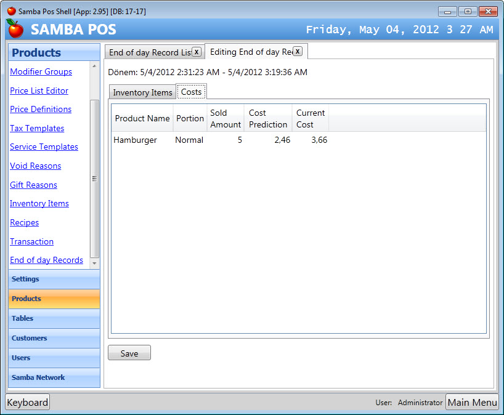Click the Samba POS apple logo

point(15,28)
